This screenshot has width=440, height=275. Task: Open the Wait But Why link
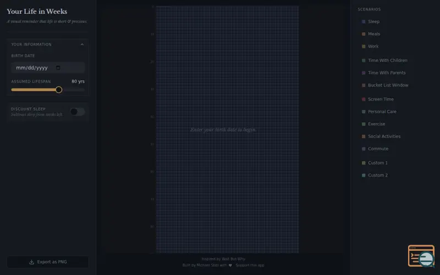[233, 259]
